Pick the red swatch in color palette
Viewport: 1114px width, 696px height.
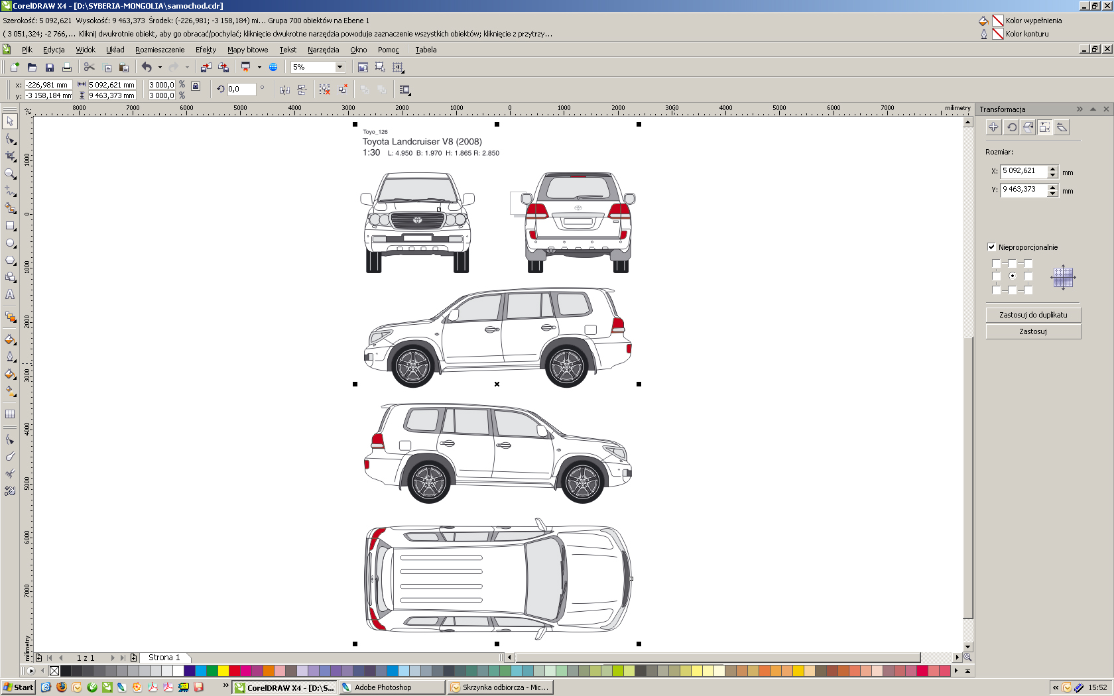coord(234,671)
